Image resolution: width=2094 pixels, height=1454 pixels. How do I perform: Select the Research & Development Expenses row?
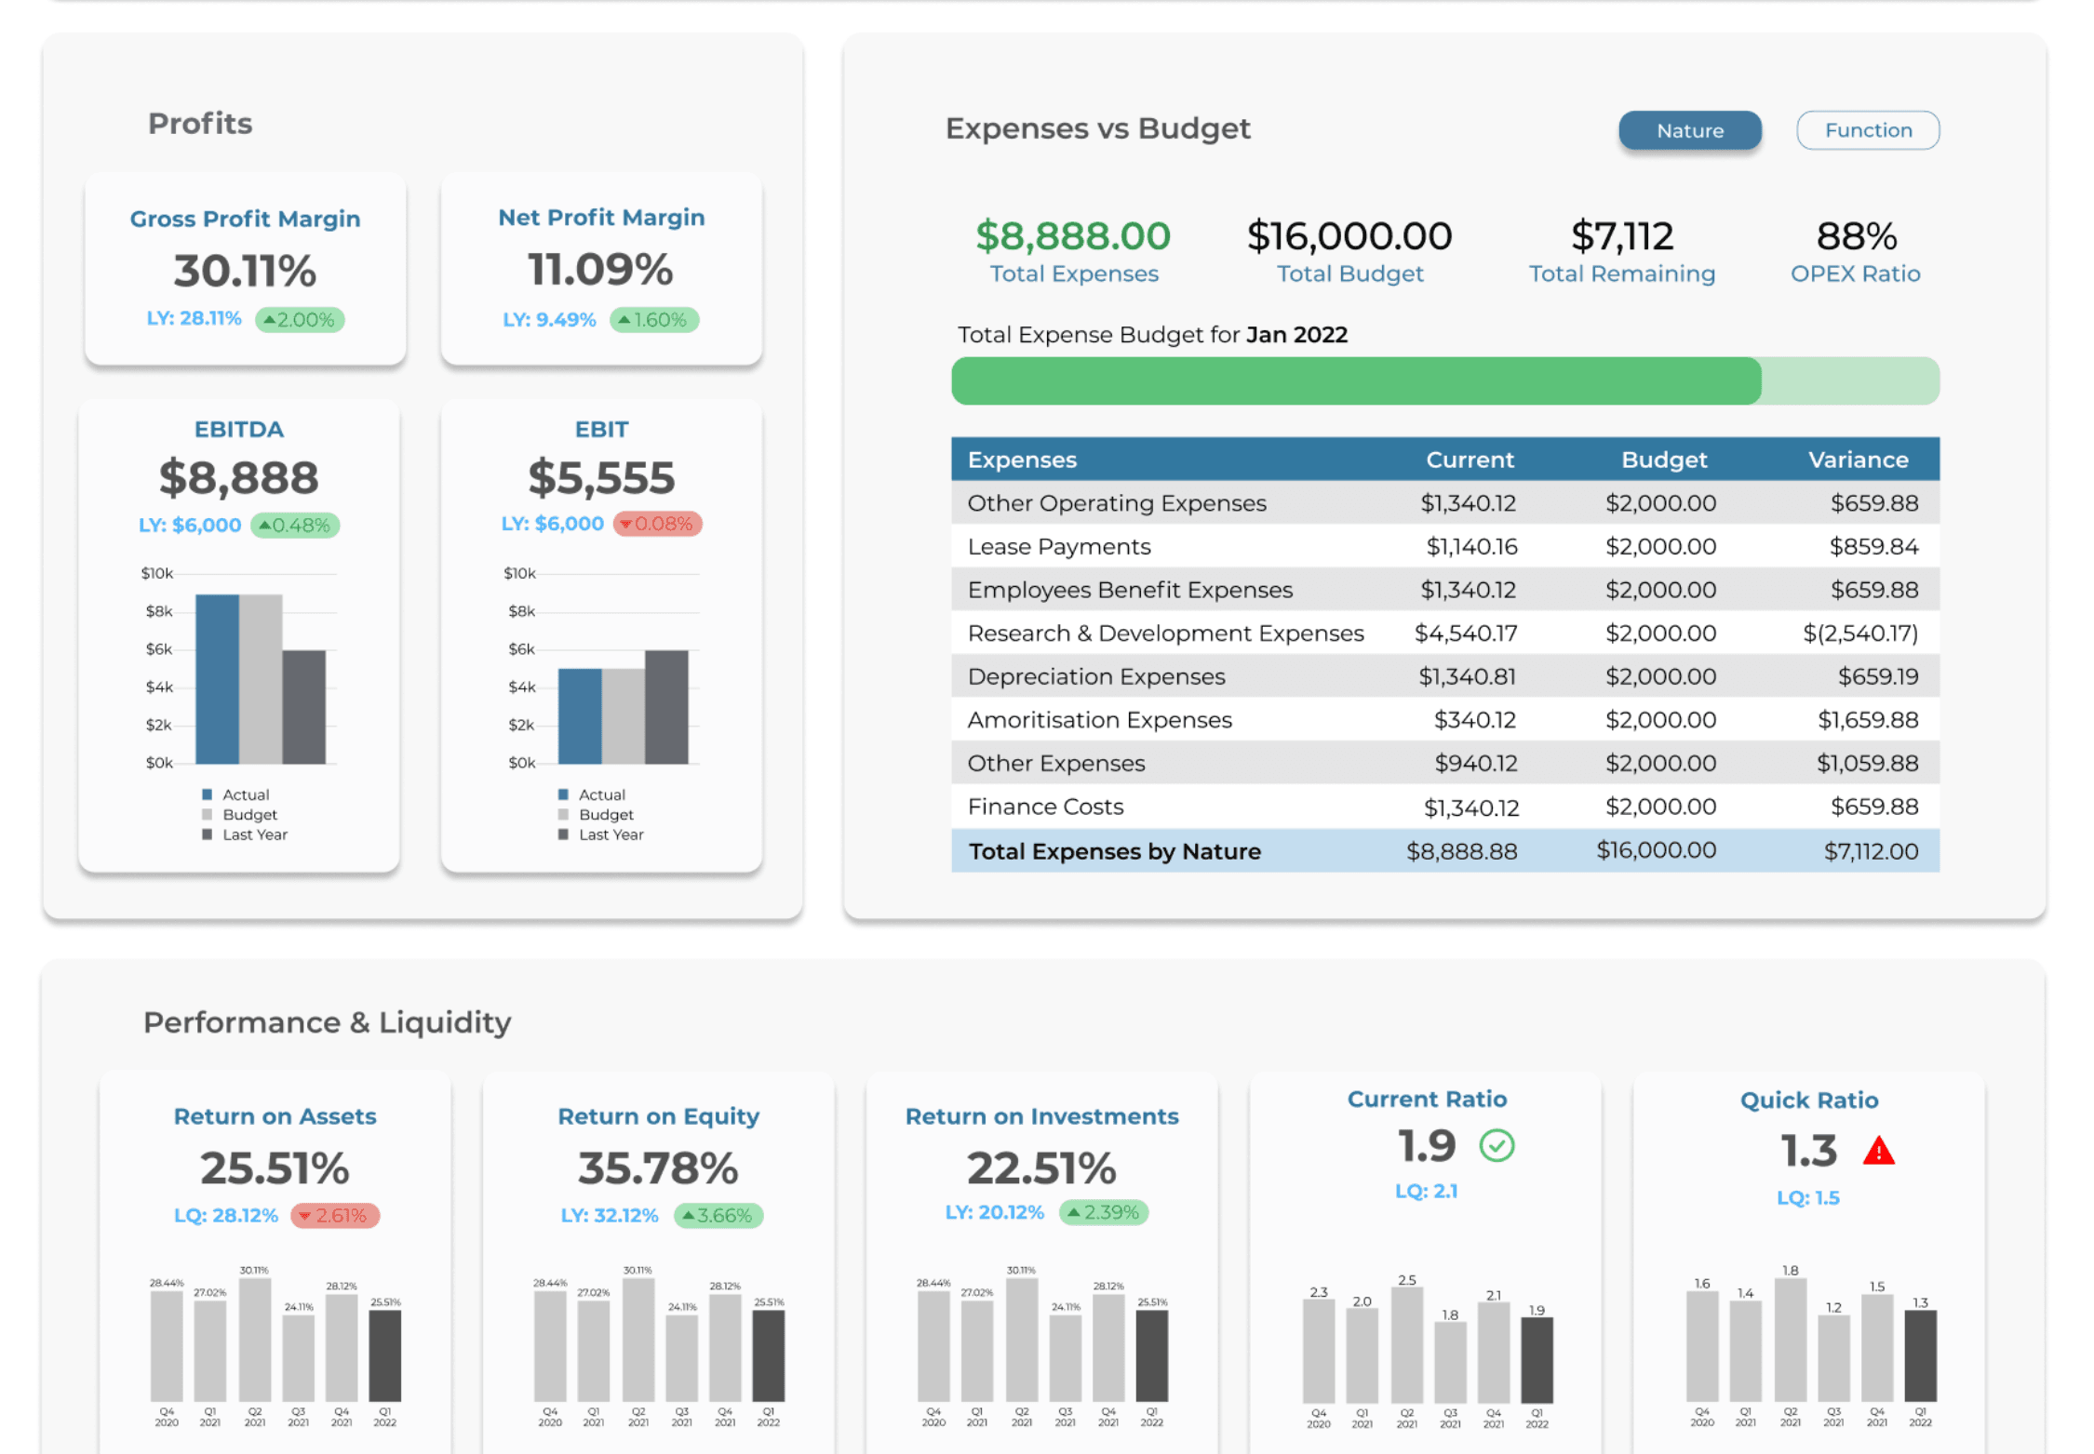1445,634
